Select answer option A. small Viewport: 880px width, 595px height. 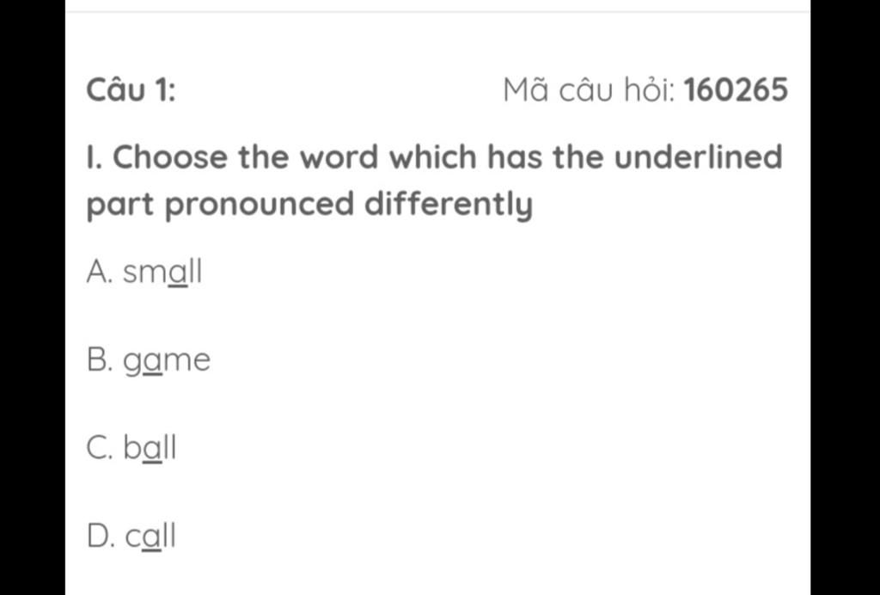tap(144, 272)
